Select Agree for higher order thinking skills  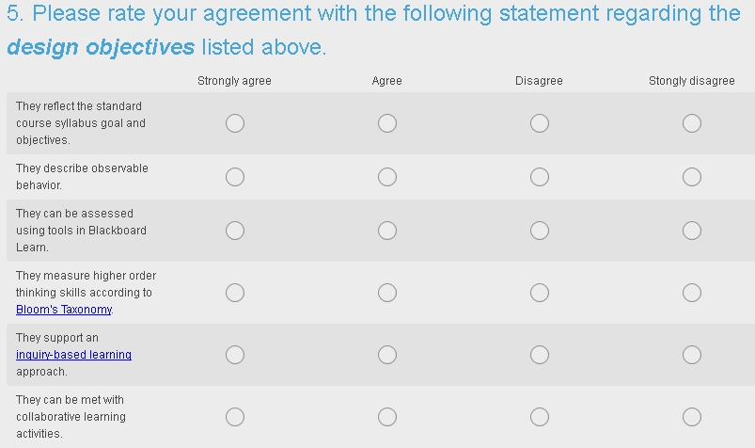coord(387,293)
